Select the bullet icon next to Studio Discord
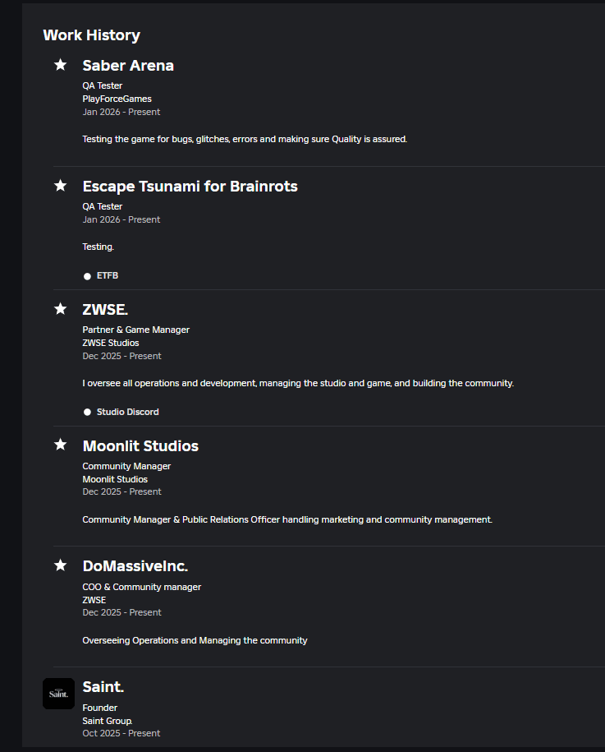Image resolution: width=605 pixels, height=752 pixels. click(x=87, y=412)
